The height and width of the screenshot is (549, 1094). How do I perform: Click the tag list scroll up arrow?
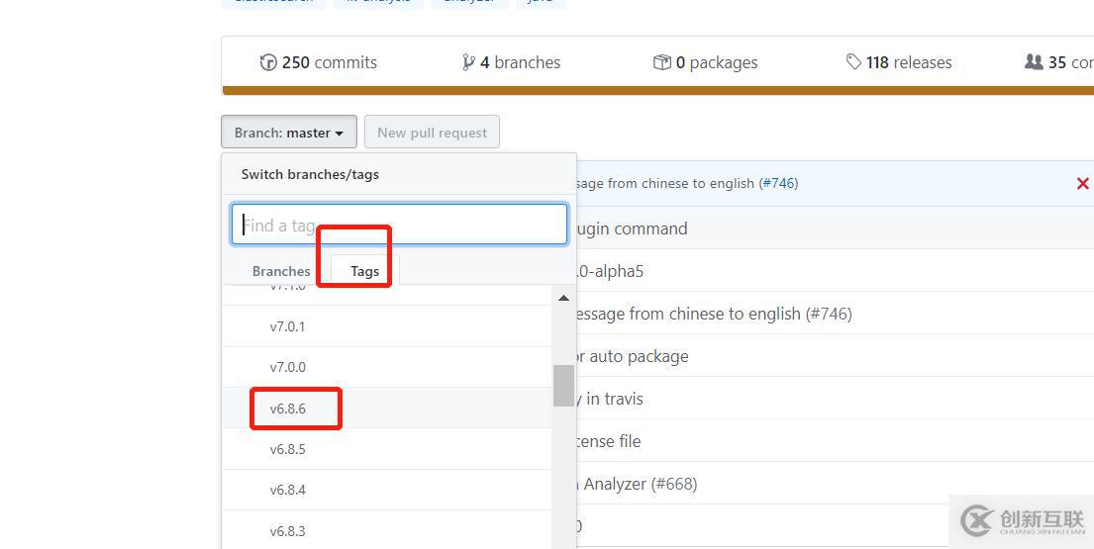pyautogui.click(x=563, y=298)
